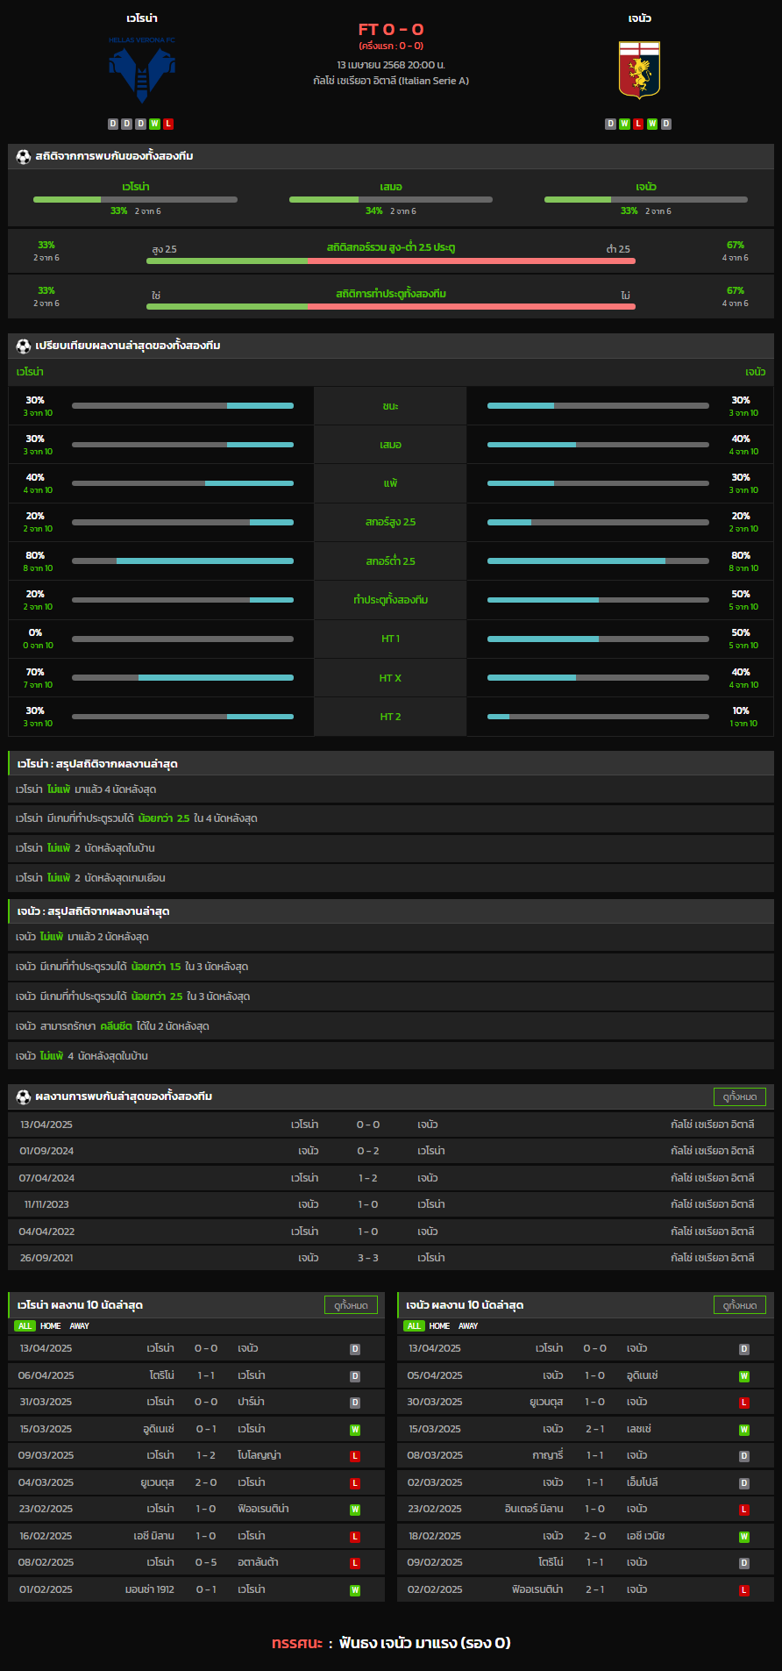Viewport: 782px width, 1671px height.
Task: Click the สถิติการทำประตูทั้งสองทีม green-red bar
Action: tap(391, 306)
